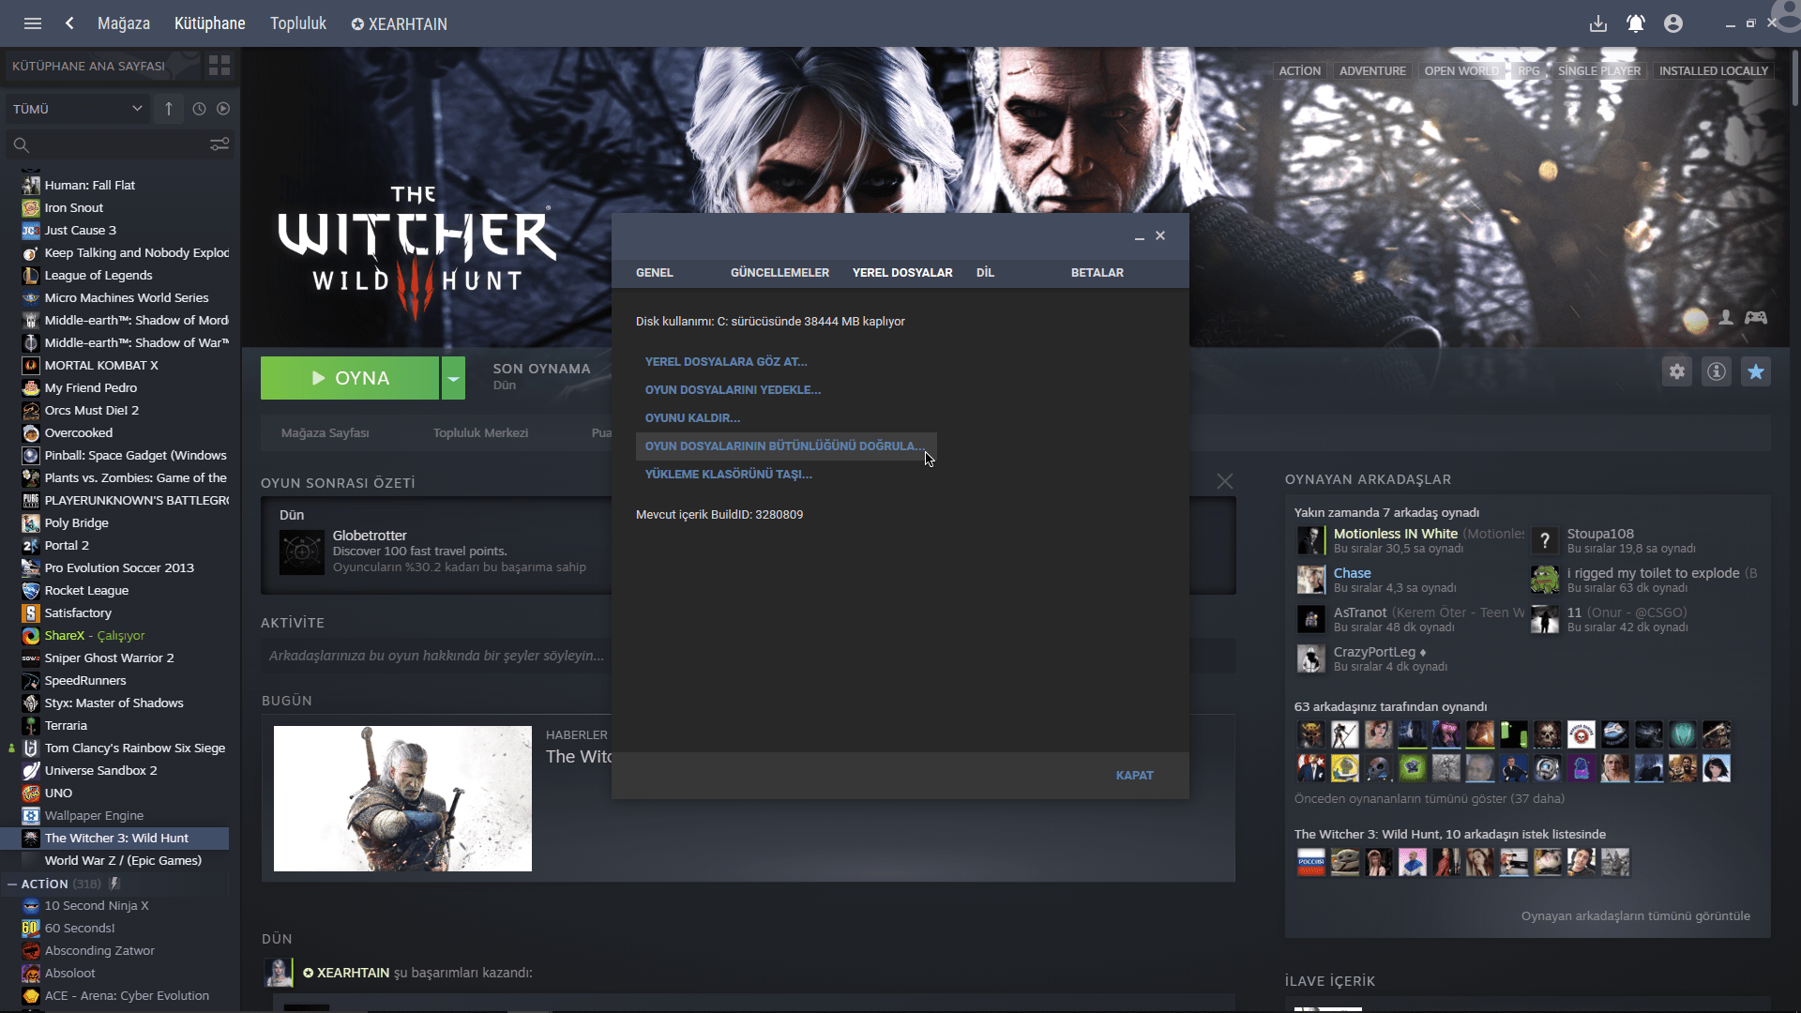
Task: Open the downloads icon in header
Action: click(1598, 23)
